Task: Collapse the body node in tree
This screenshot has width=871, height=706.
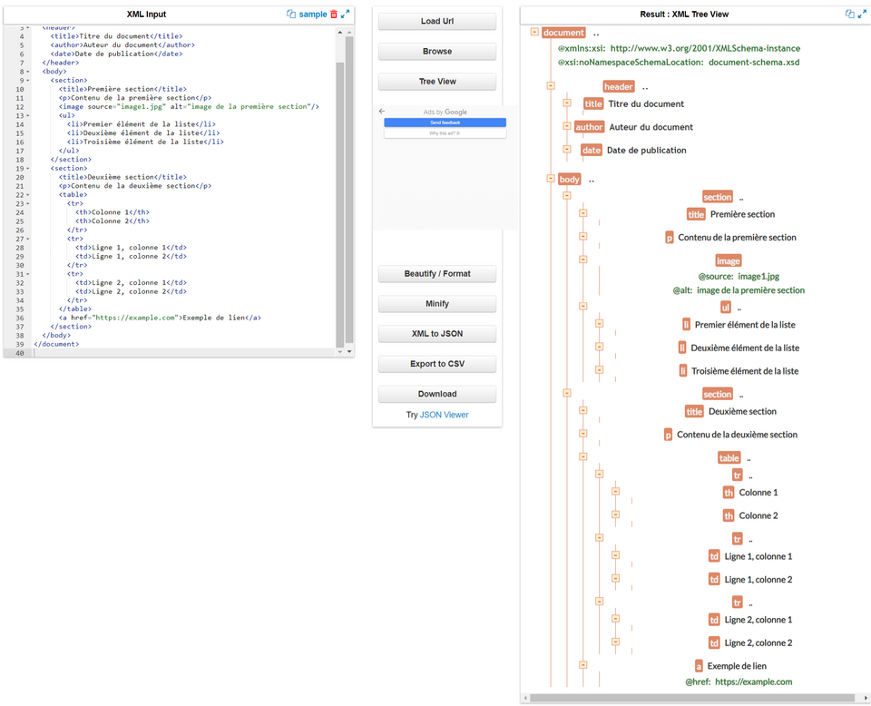Action: 551,178
